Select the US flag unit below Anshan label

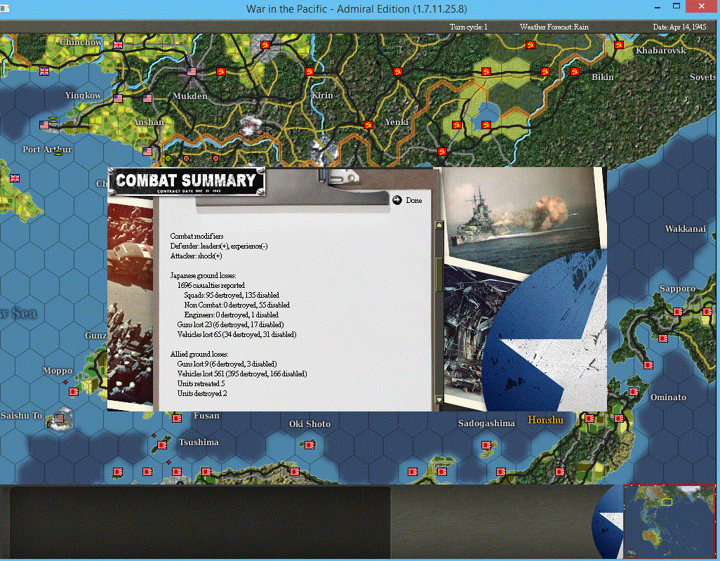point(147,151)
